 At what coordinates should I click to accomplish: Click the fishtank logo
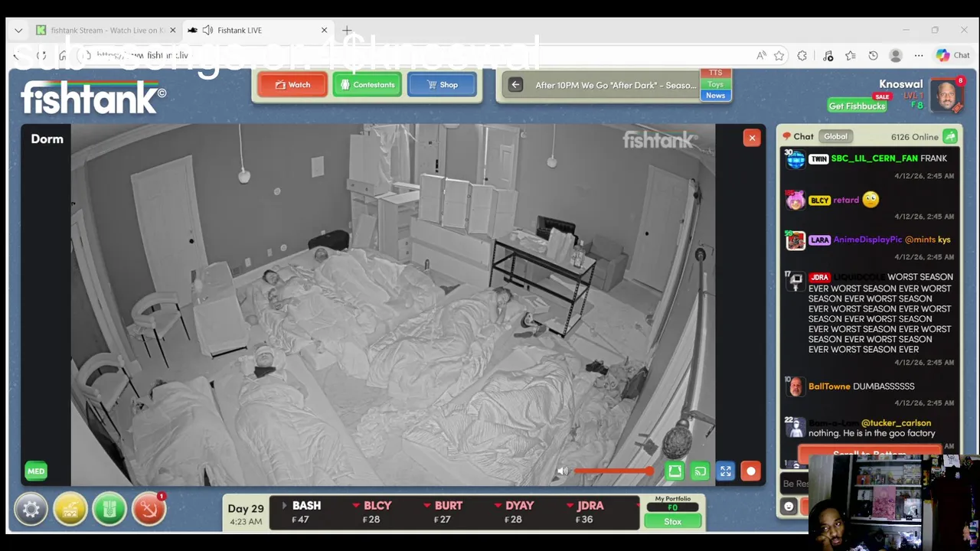[93, 98]
